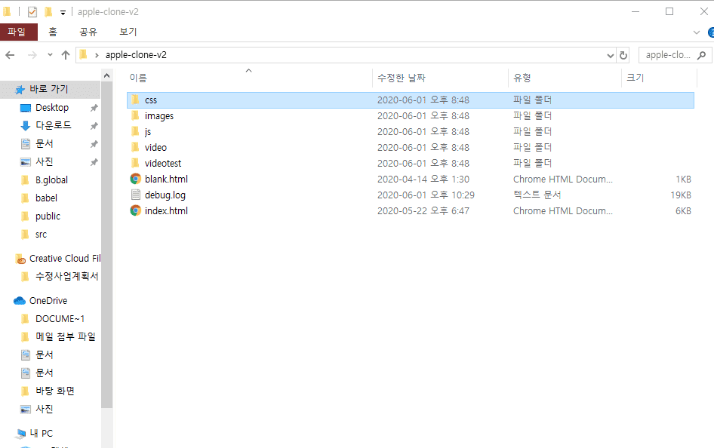Viewport: 714px width, 448px height.
Task: Open 메일 첨부 파일 under OneDrive
Action: 66,336
